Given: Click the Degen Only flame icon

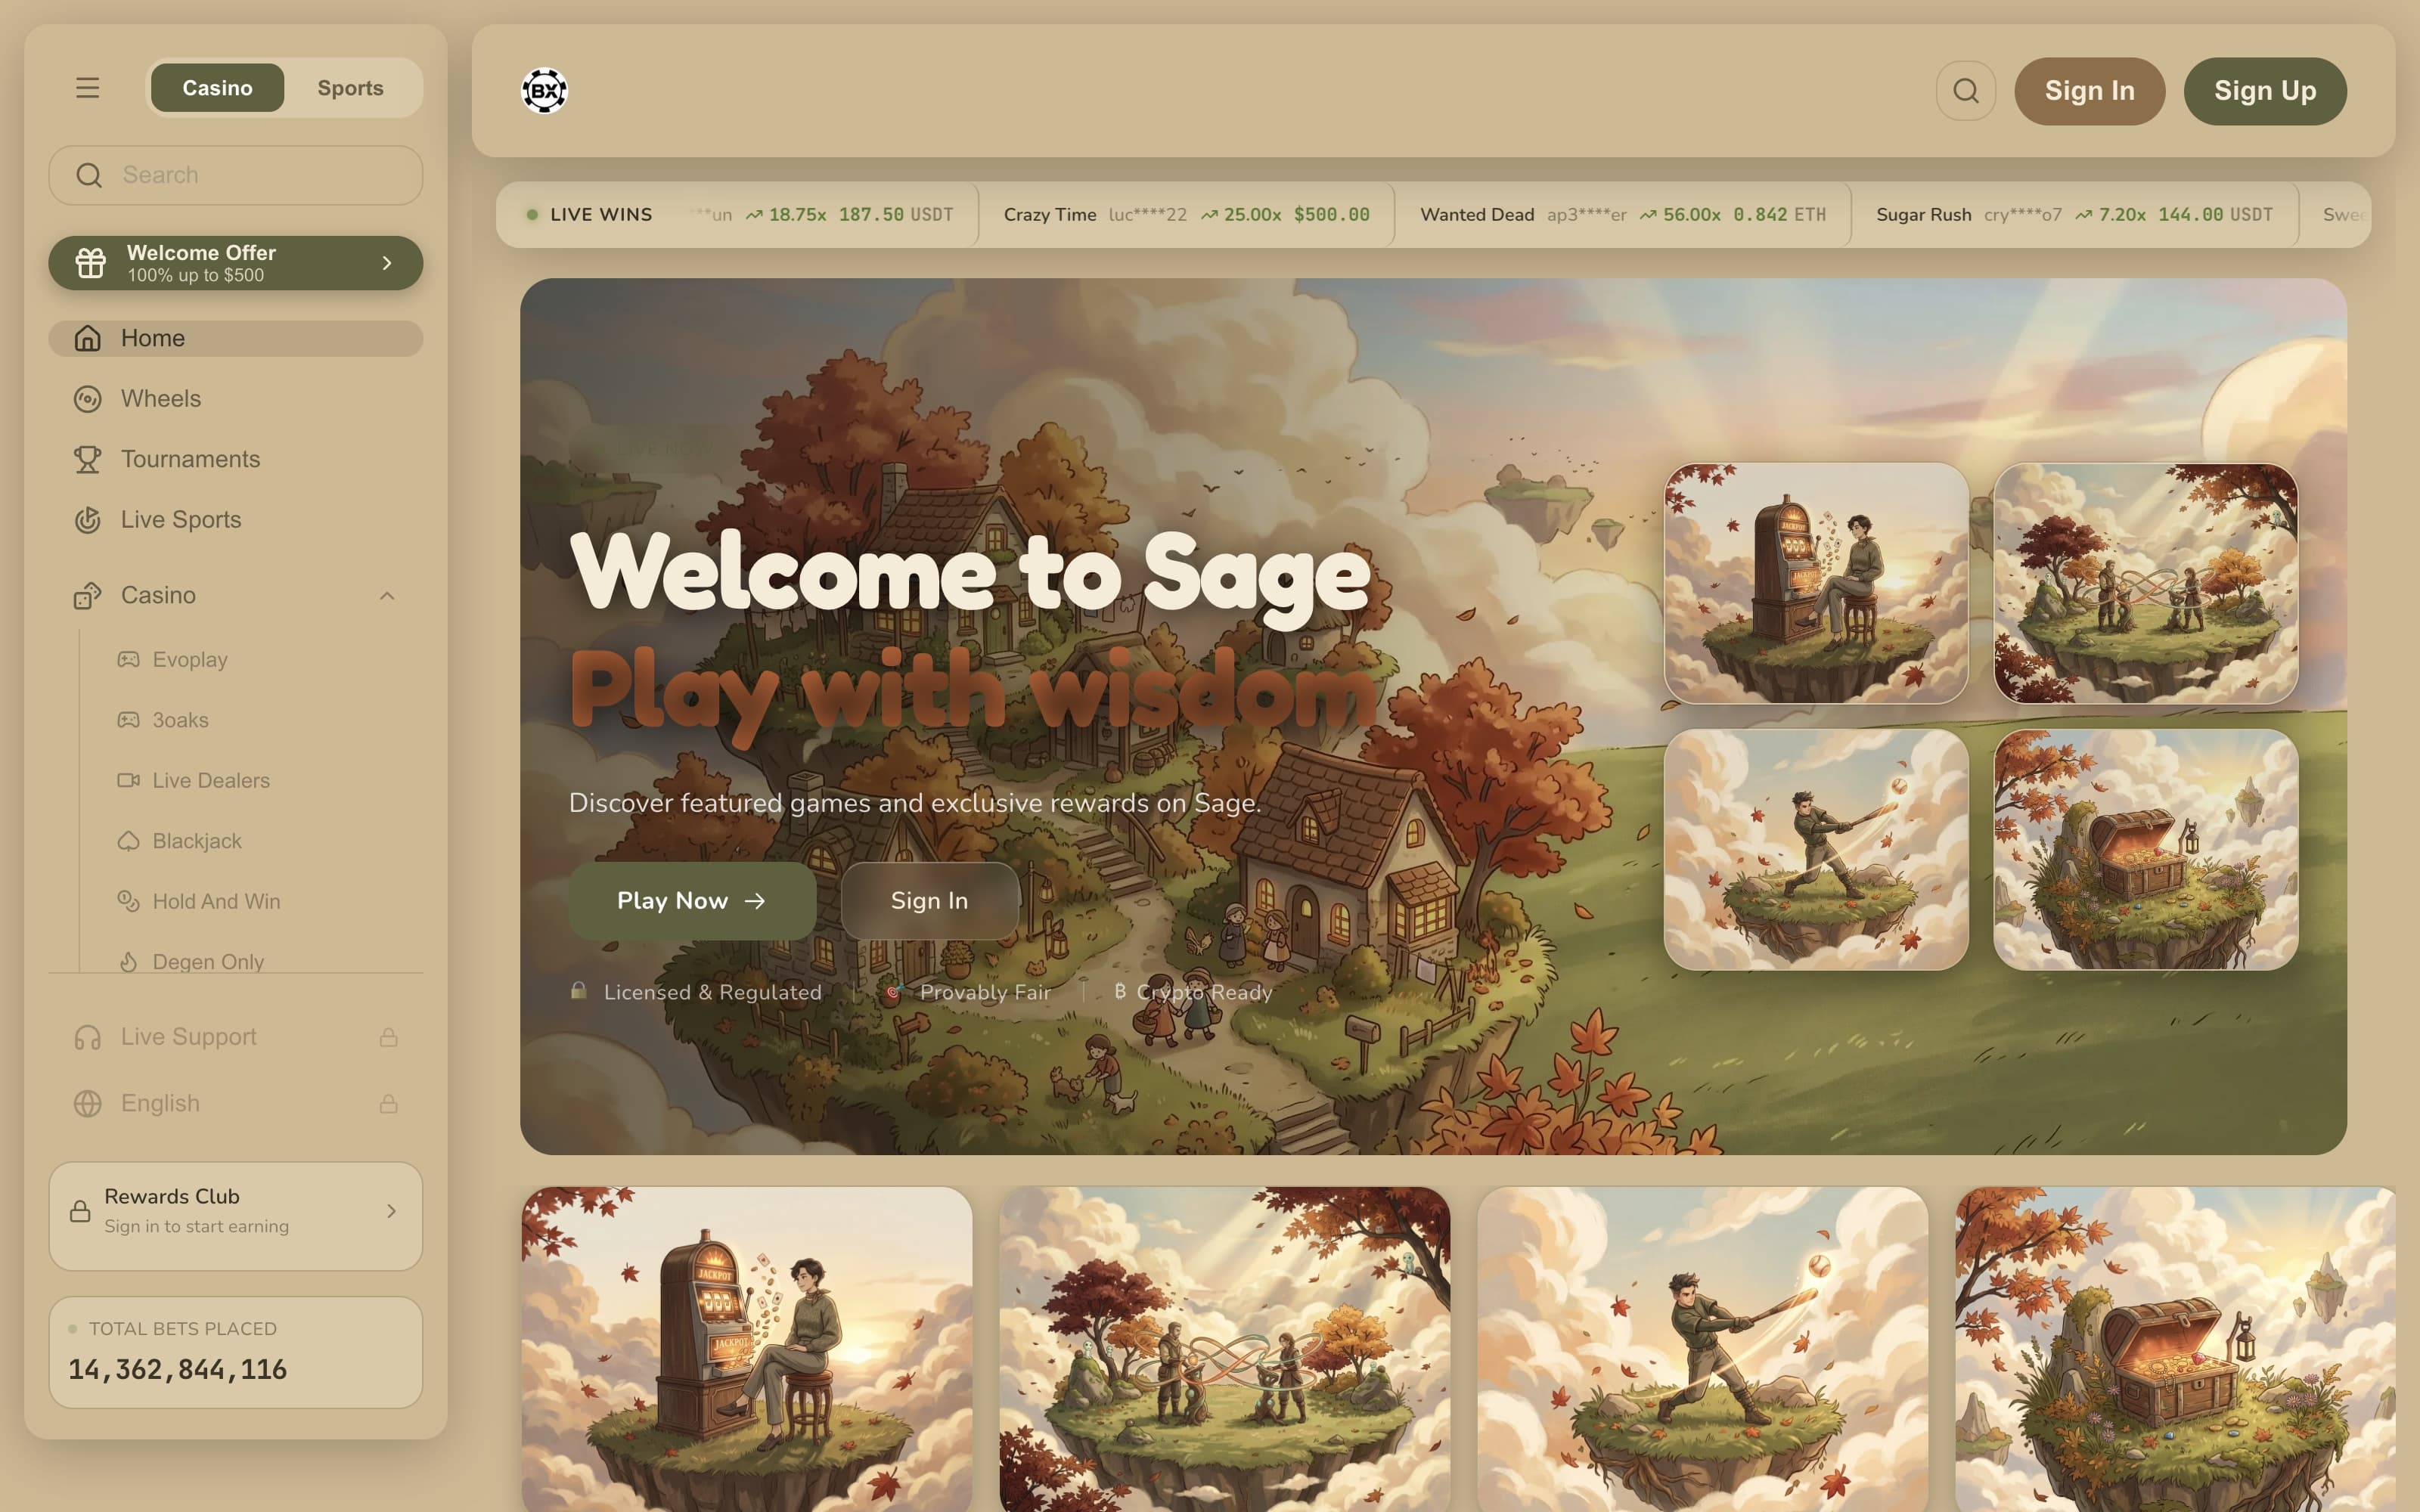Looking at the screenshot, I should (128, 962).
